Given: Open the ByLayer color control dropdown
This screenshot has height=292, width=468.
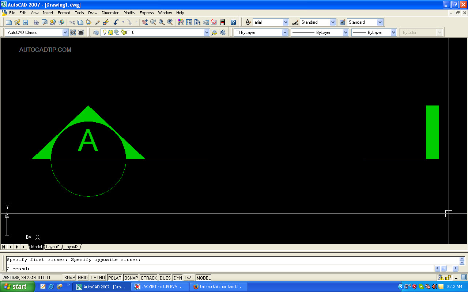Looking at the screenshot, I should [285, 32].
